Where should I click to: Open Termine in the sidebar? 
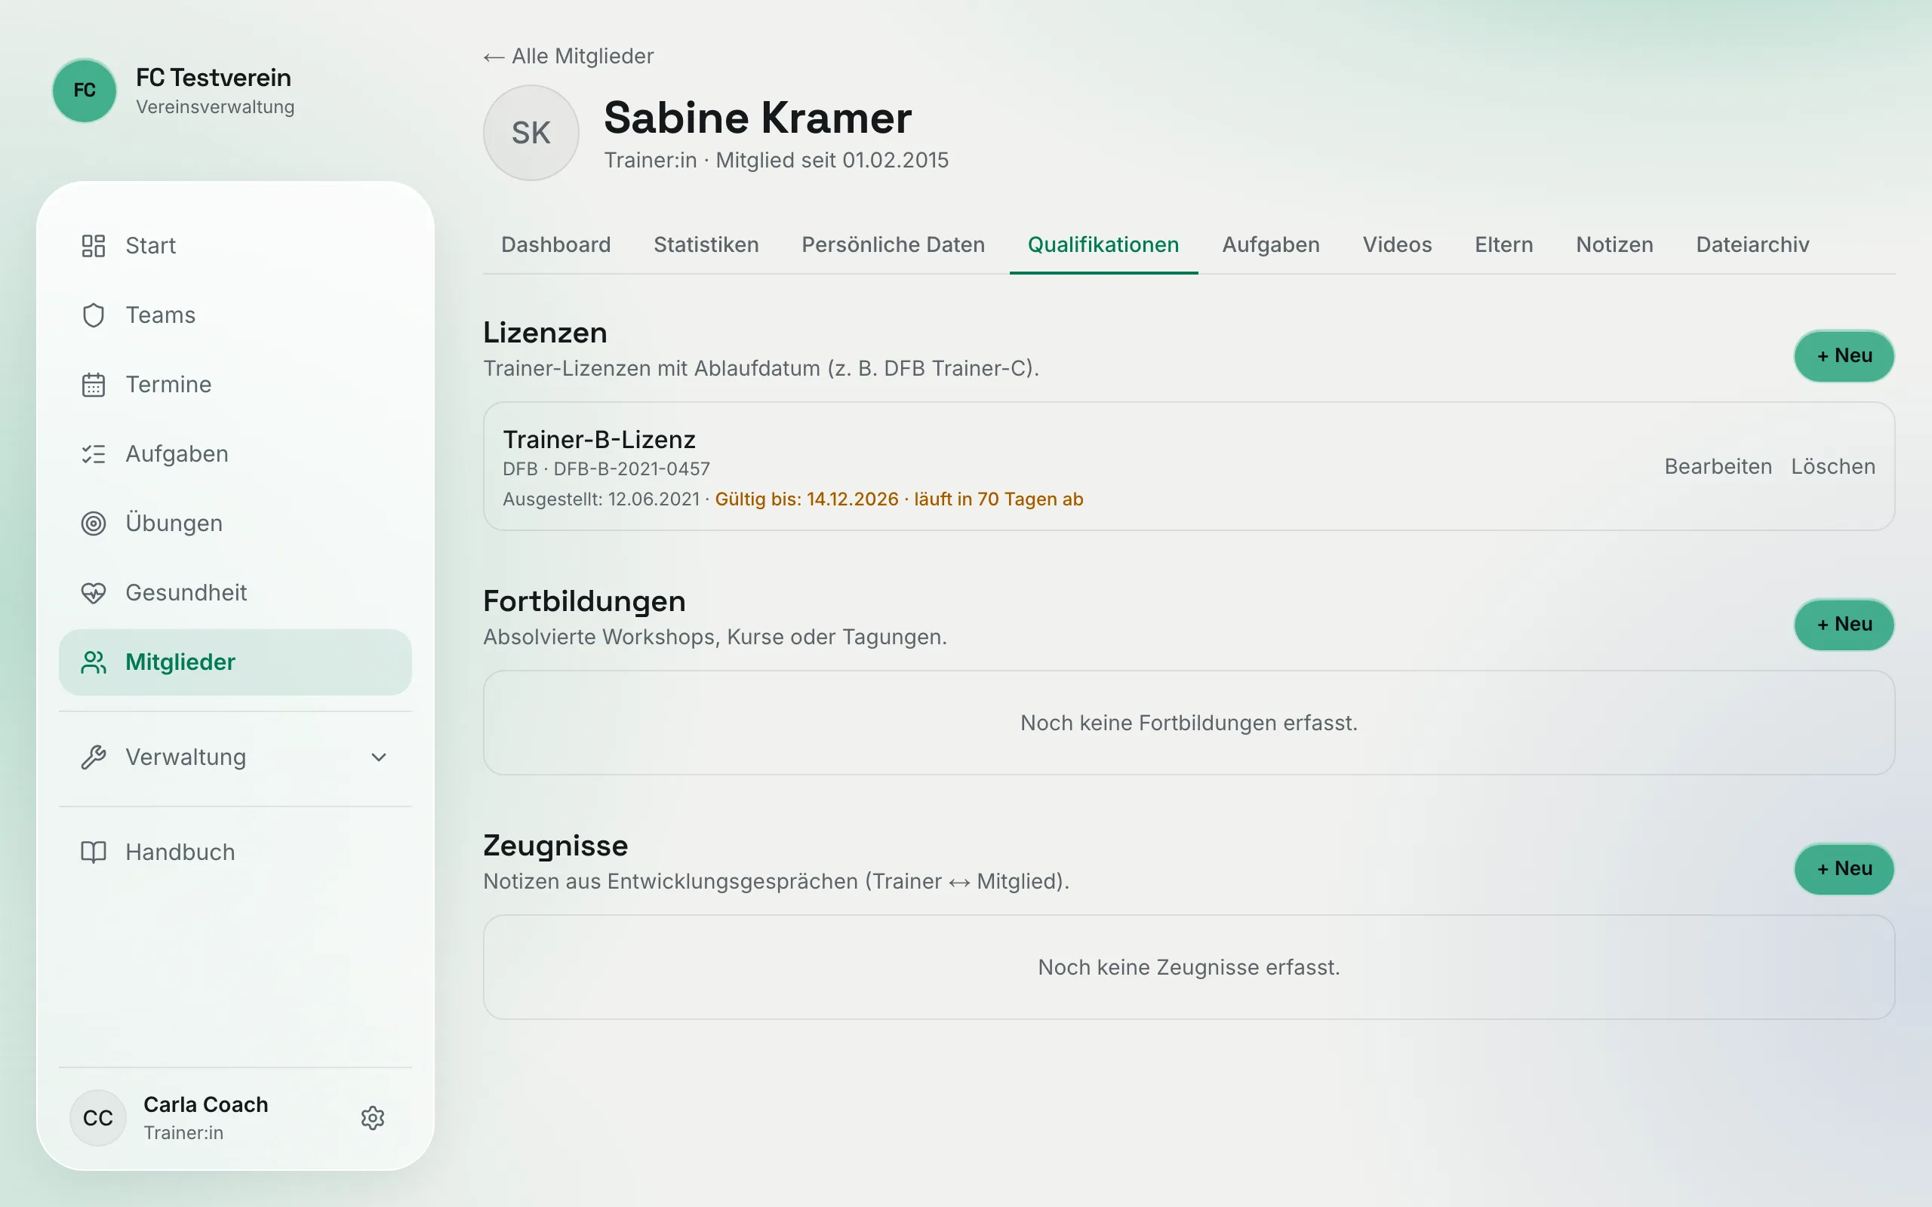pos(235,385)
